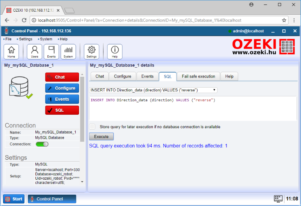Click the left panel scroll down arrow
Image resolution: width=301 pixels, height=206 pixels.
[x=82, y=182]
